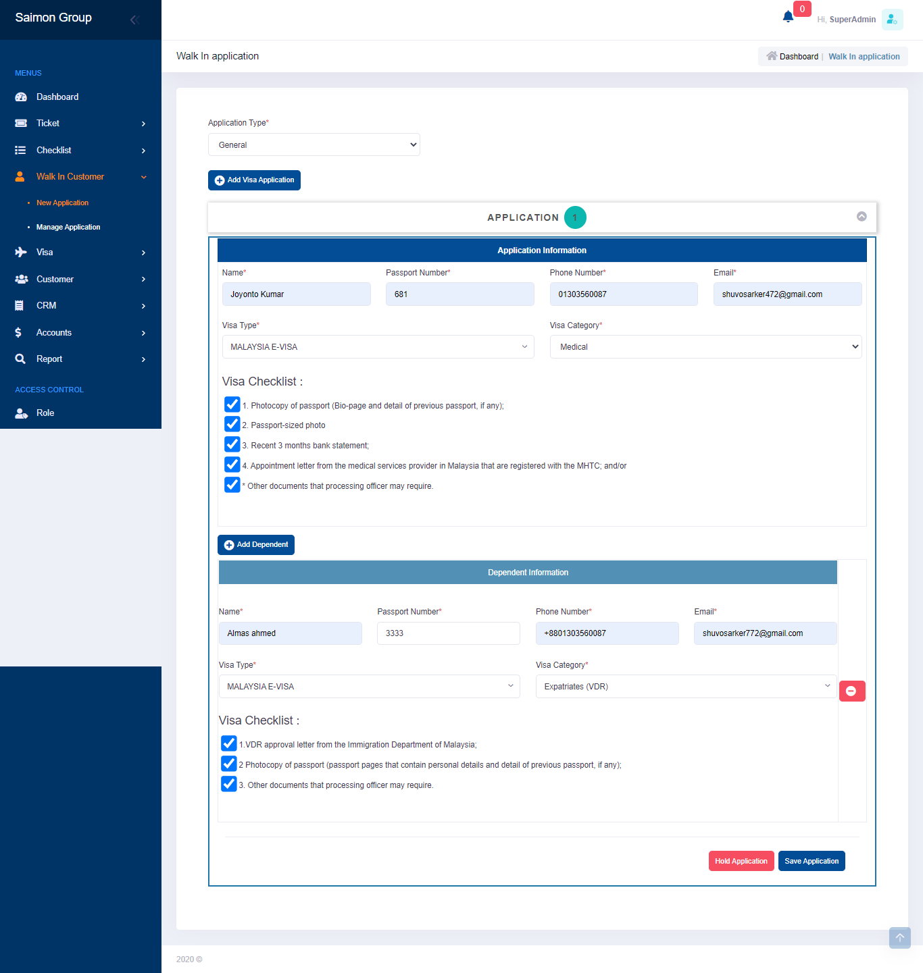Click the red remove dependent icon
Image resolution: width=923 pixels, height=973 pixels.
[851, 691]
